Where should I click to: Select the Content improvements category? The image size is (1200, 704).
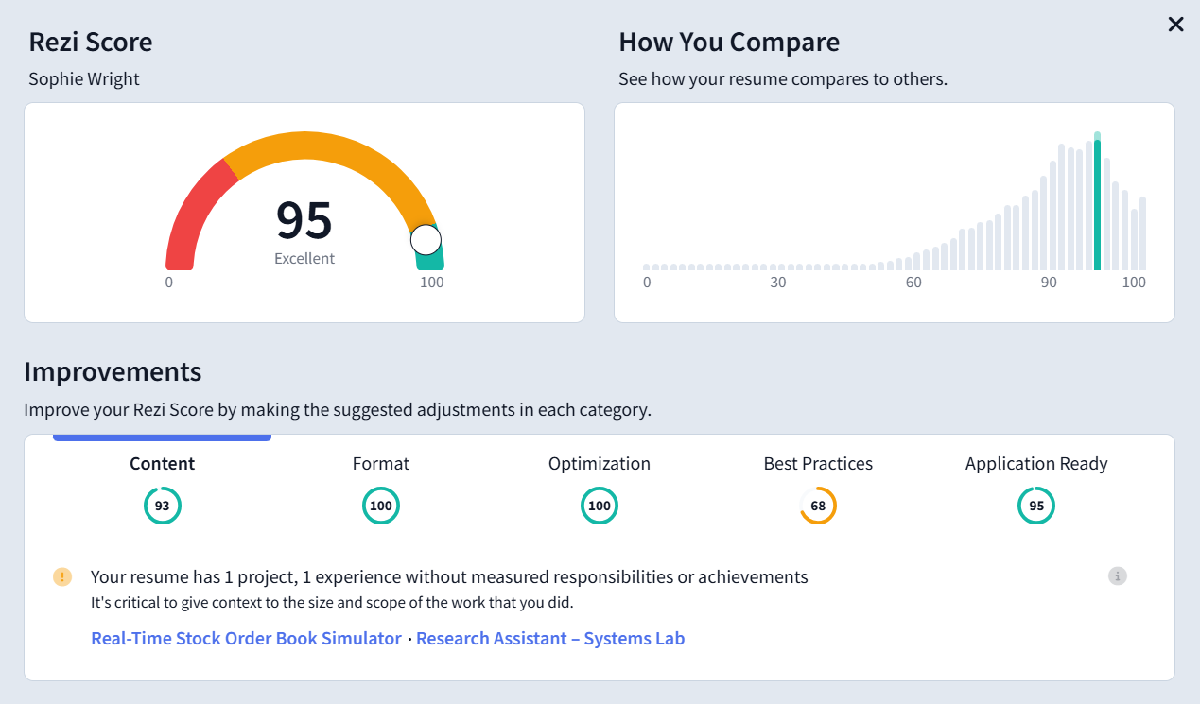(x=162, y=464)
